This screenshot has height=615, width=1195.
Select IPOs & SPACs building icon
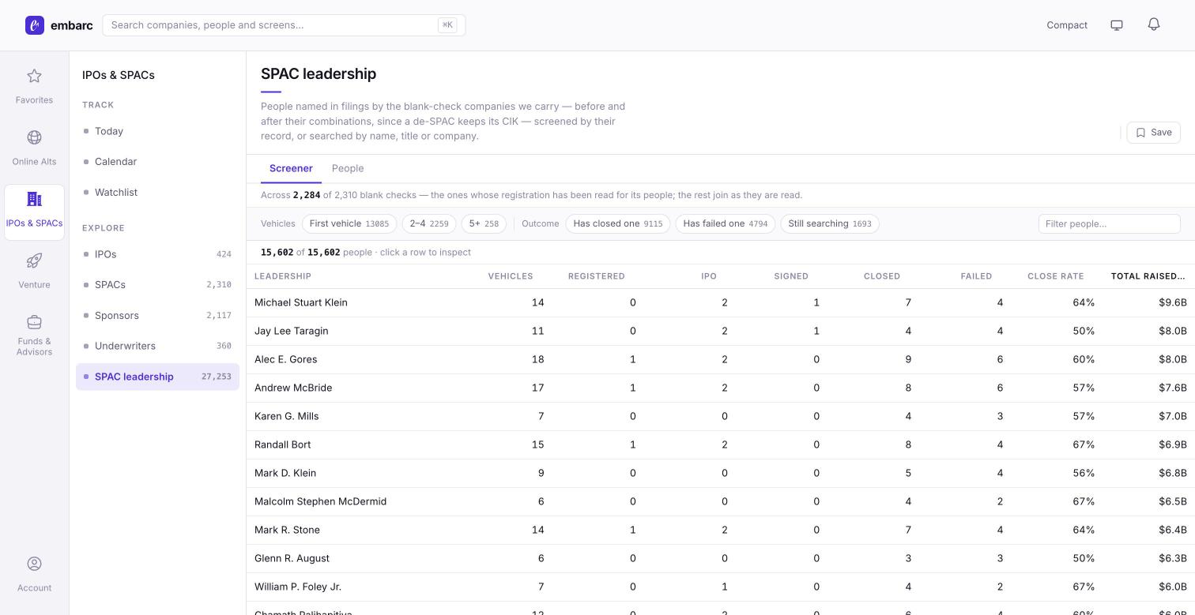click(x=34, y=200)
